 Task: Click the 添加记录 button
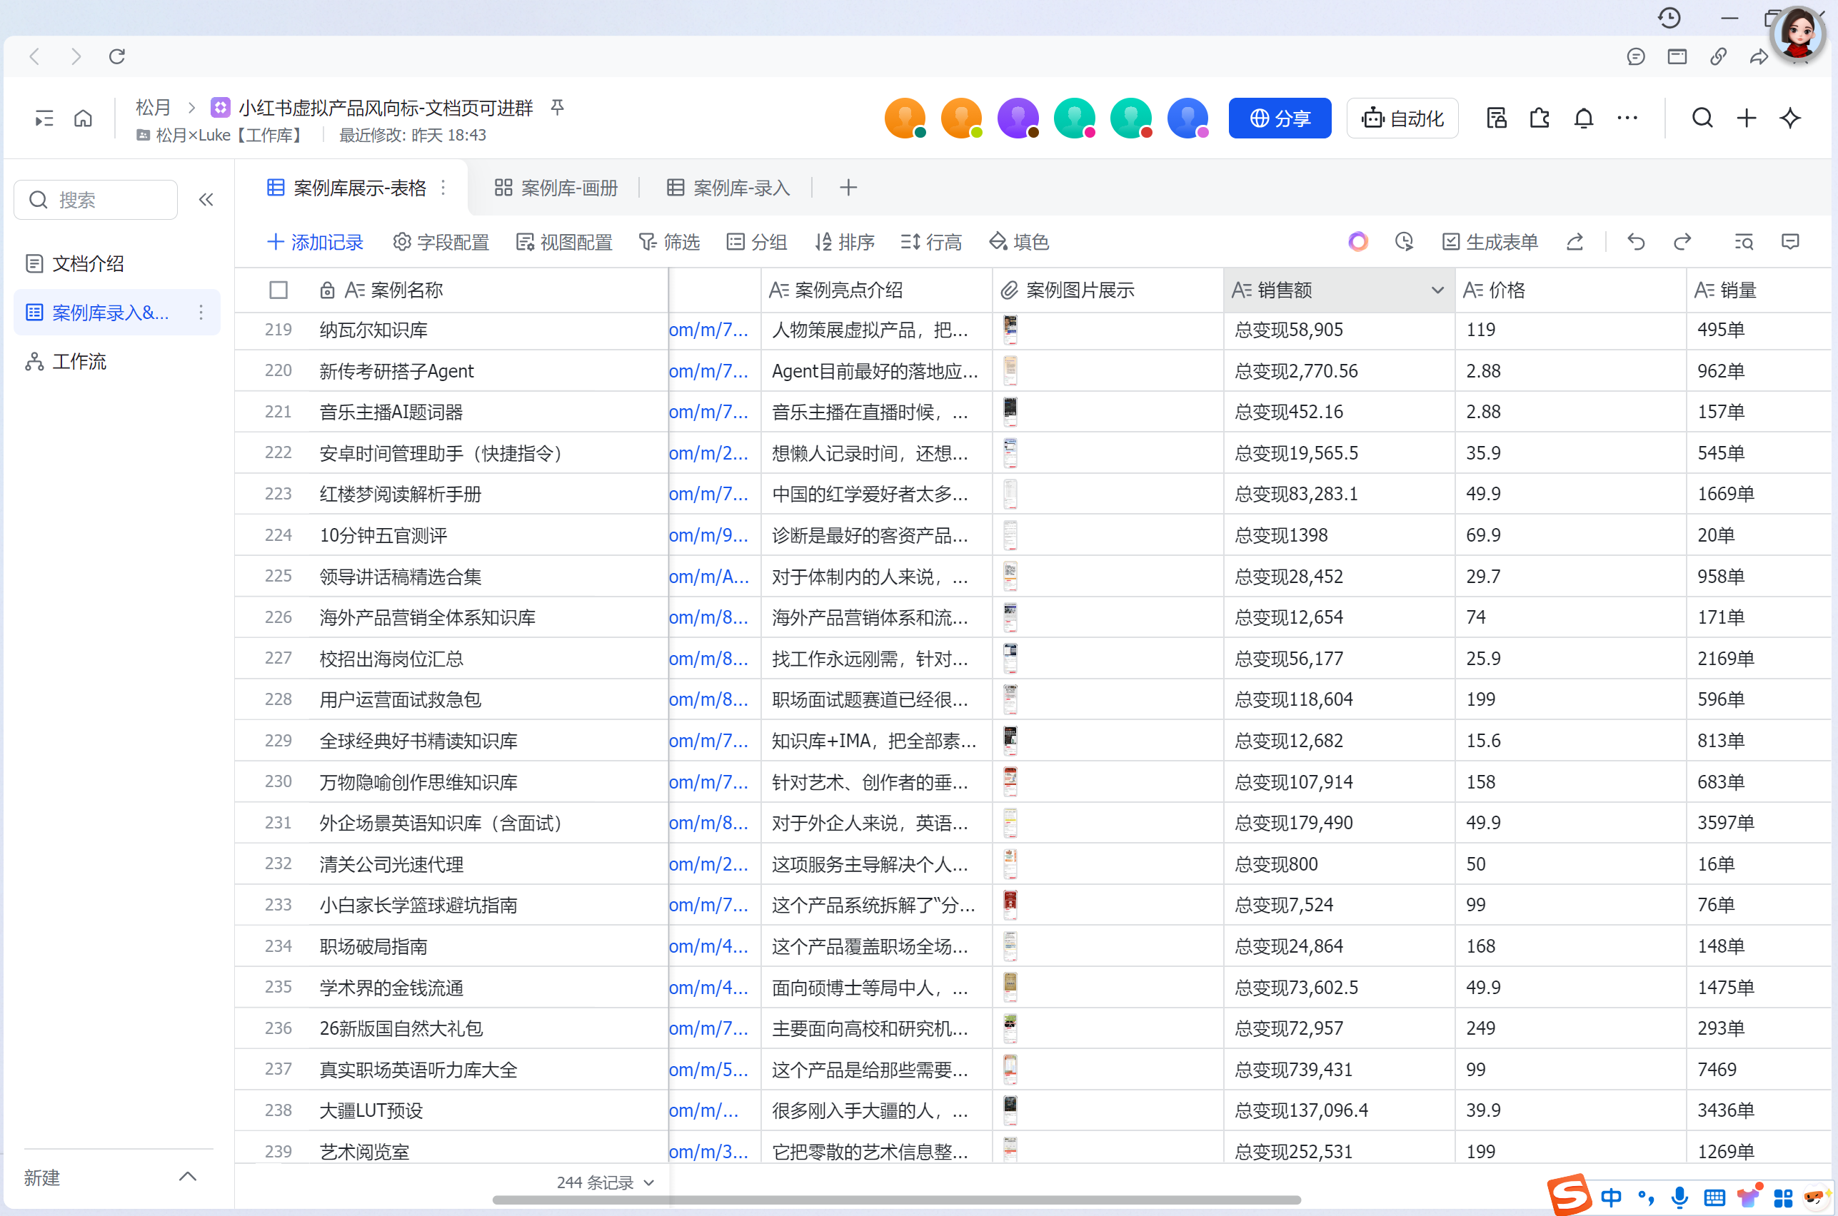[x=315, y=242]
